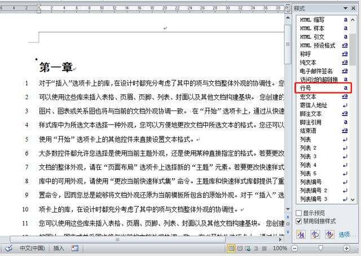This screenshot has height=256, width=361.
Task: Apply the 脚注文本 style
Action: (x=323, y=114)
